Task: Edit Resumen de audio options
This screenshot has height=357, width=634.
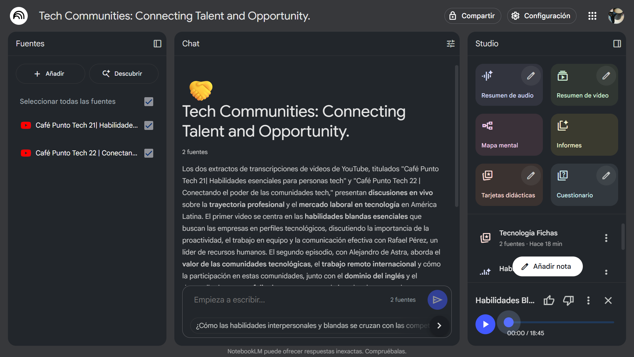Action: tap(531, 76)
